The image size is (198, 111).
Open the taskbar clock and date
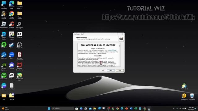(191, 109)
